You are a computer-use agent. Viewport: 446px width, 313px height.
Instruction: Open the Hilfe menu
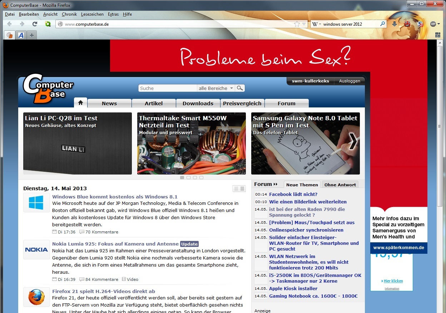tap(127, 14)
